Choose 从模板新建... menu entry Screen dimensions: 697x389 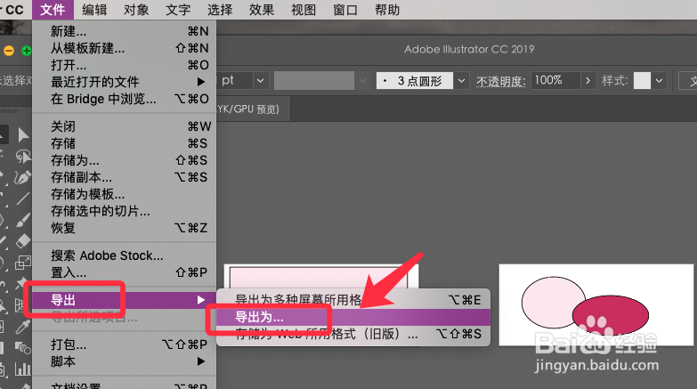coord(124,48)
